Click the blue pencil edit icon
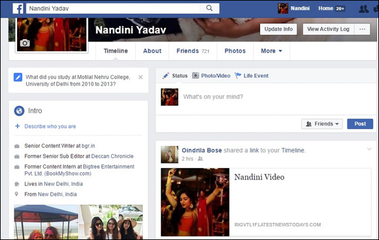The image size is (379, 240). 18,77
